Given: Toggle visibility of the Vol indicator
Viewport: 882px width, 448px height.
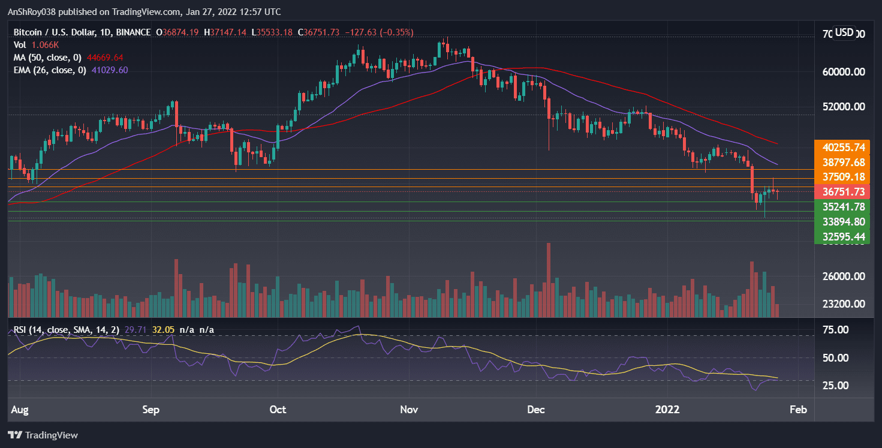Looking at the screenshot, I should point(20,45).
